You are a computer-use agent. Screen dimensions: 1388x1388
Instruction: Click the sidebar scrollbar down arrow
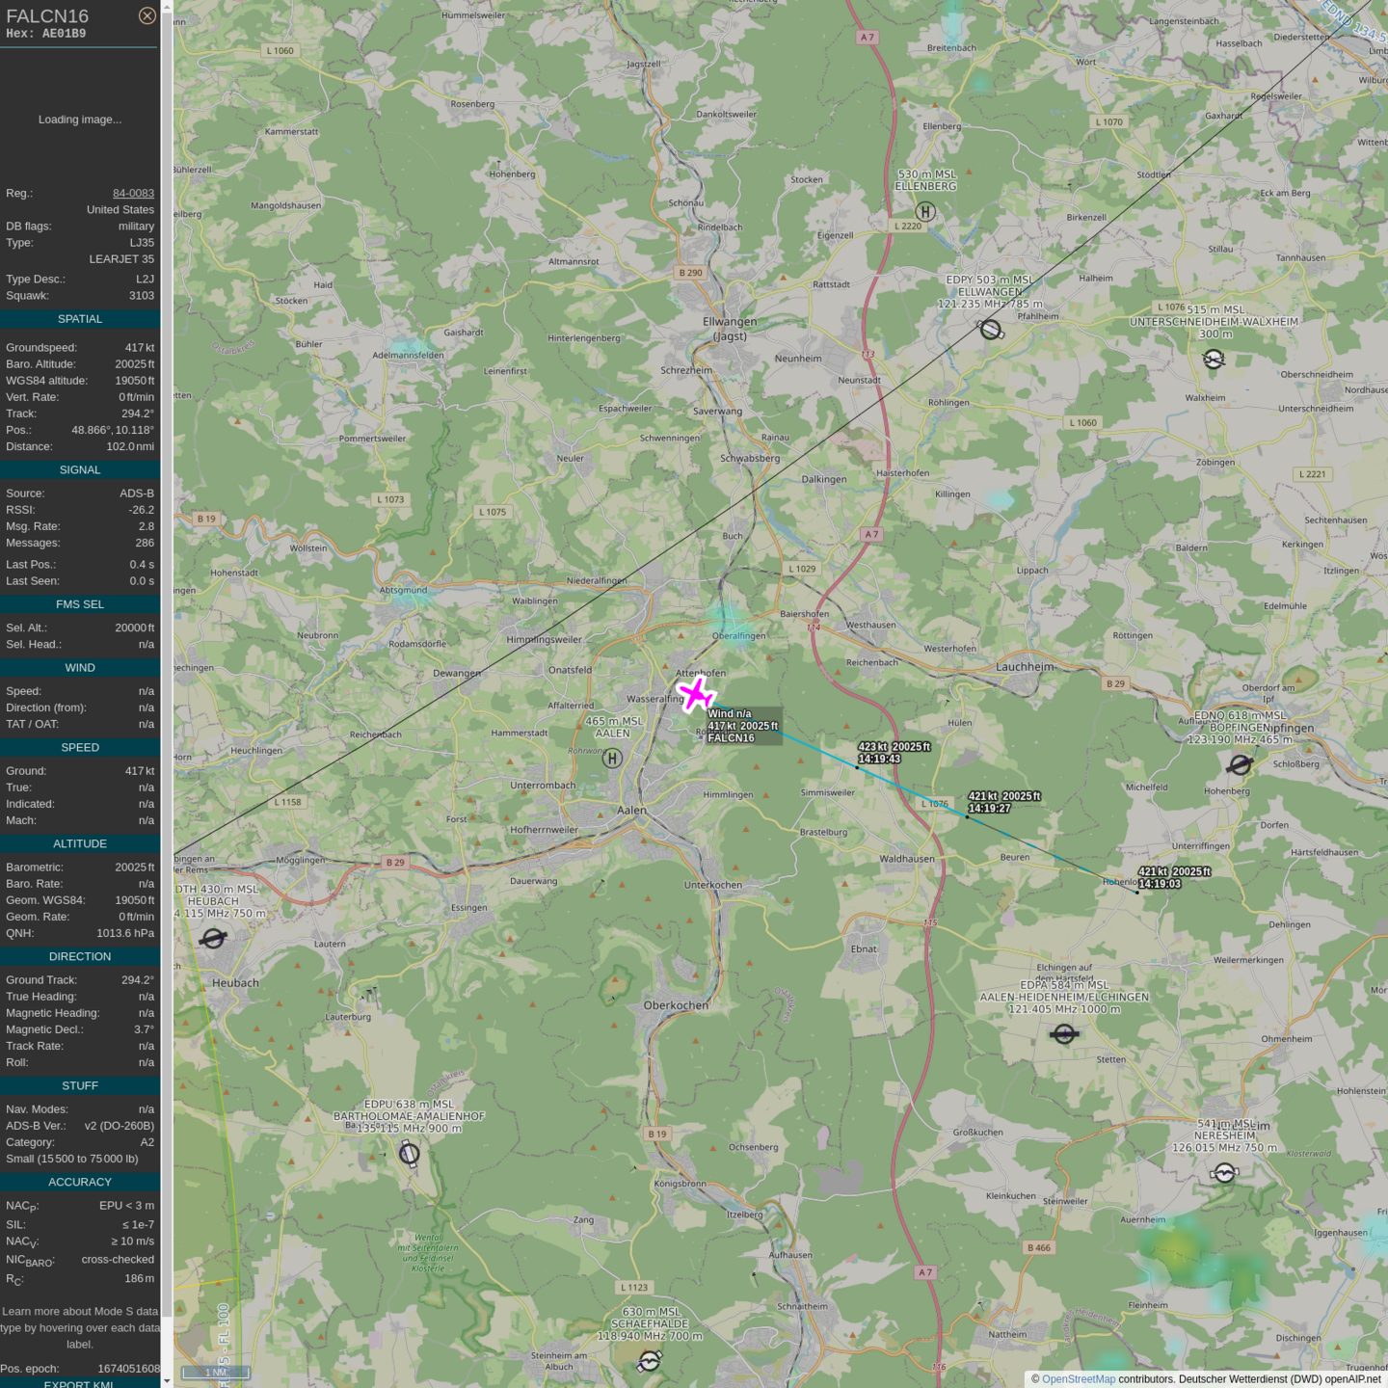coord(167,1380)
